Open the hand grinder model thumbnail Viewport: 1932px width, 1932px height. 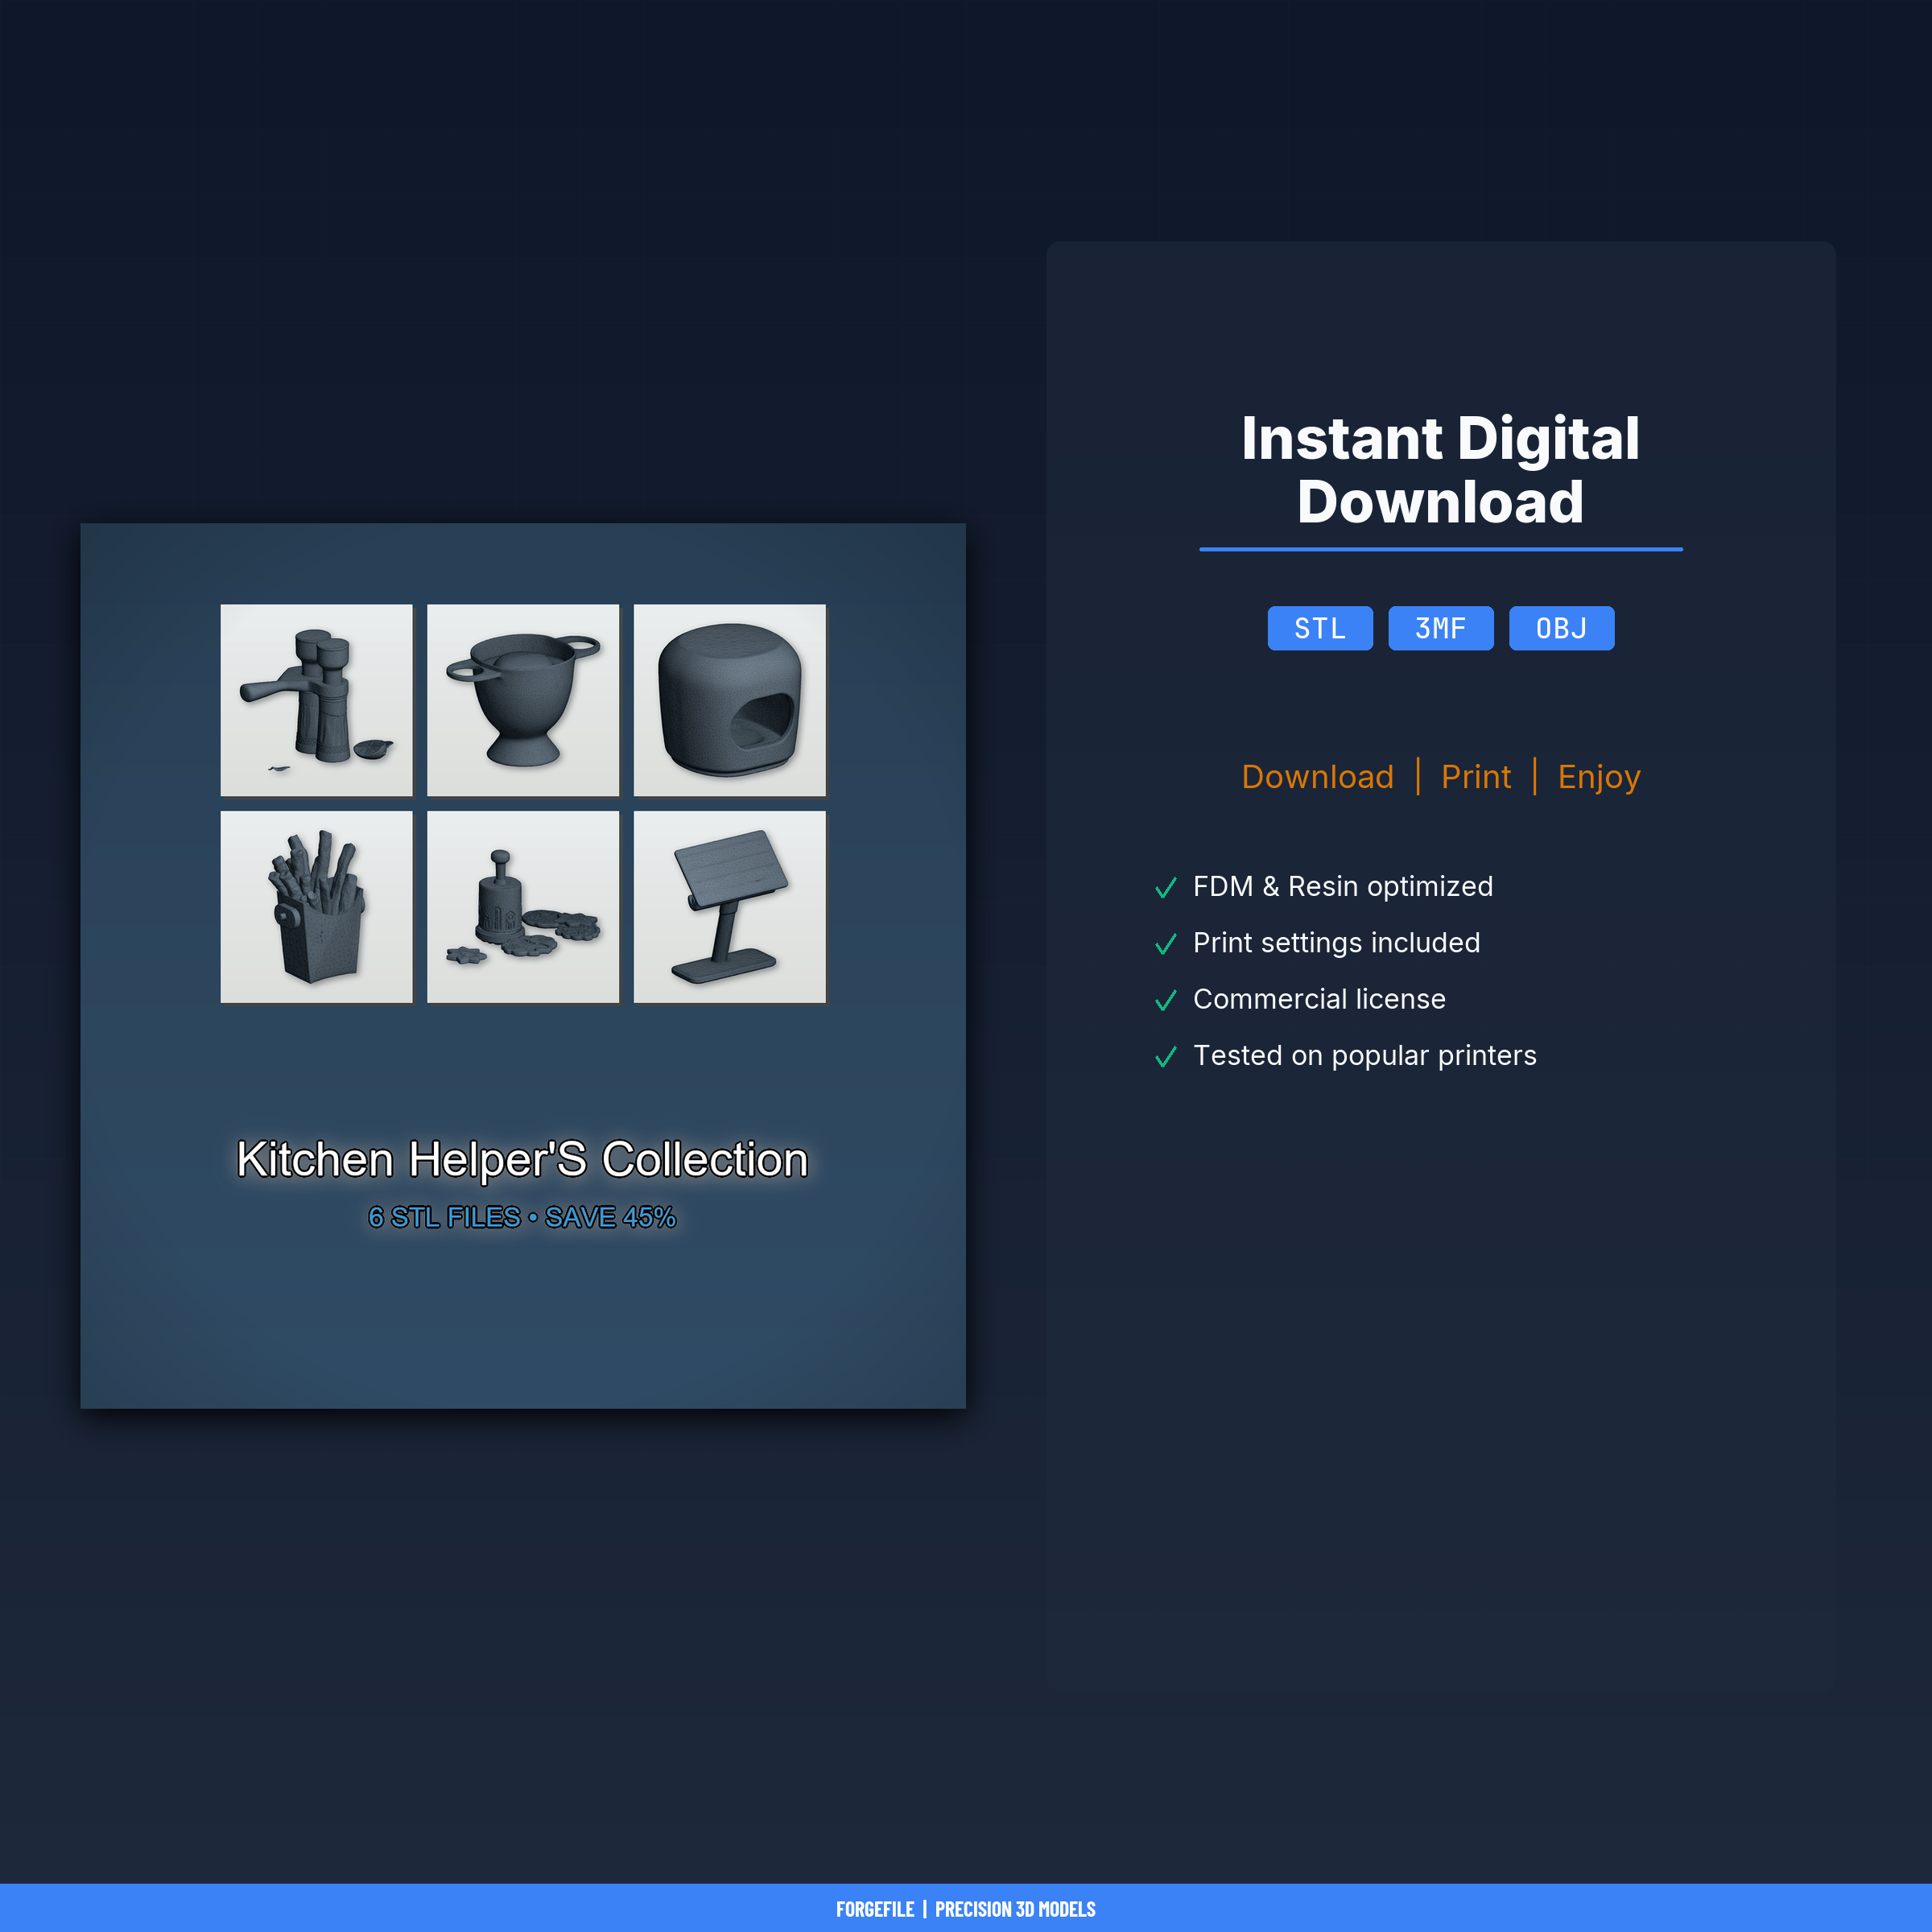pyautogui.click(x=316, y=700)
